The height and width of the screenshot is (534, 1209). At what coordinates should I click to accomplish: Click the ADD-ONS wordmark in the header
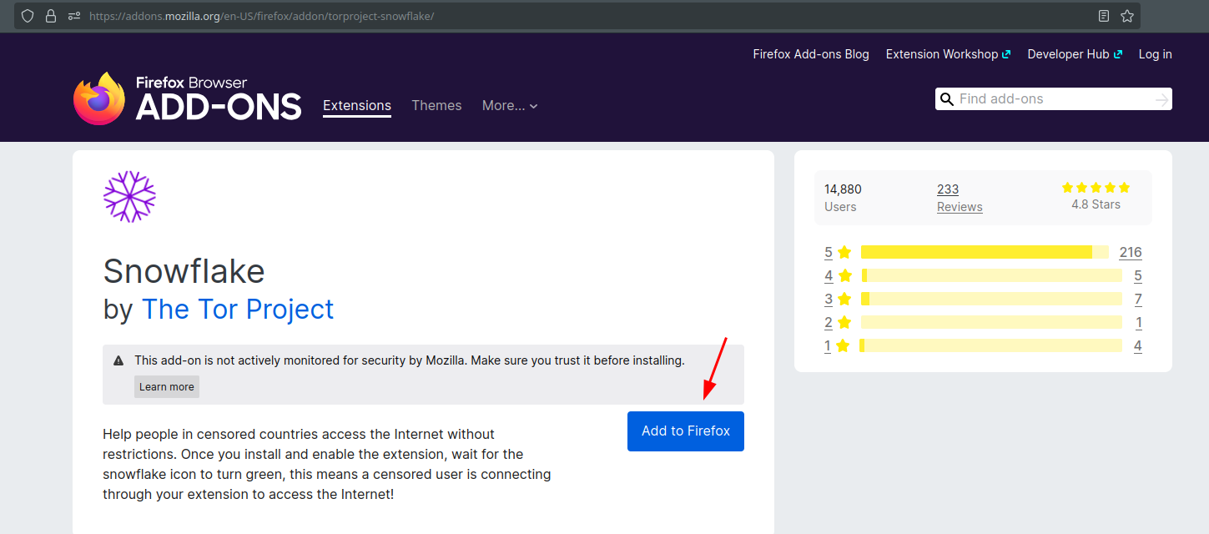click(x=219, y=107)
